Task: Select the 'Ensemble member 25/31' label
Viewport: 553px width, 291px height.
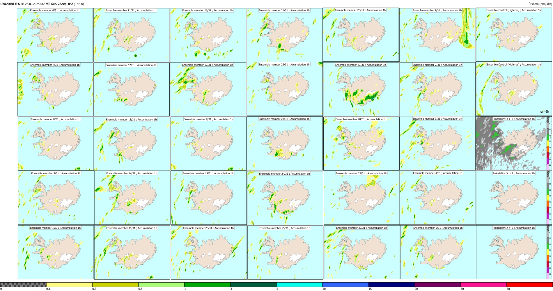Action: (285, 228)
